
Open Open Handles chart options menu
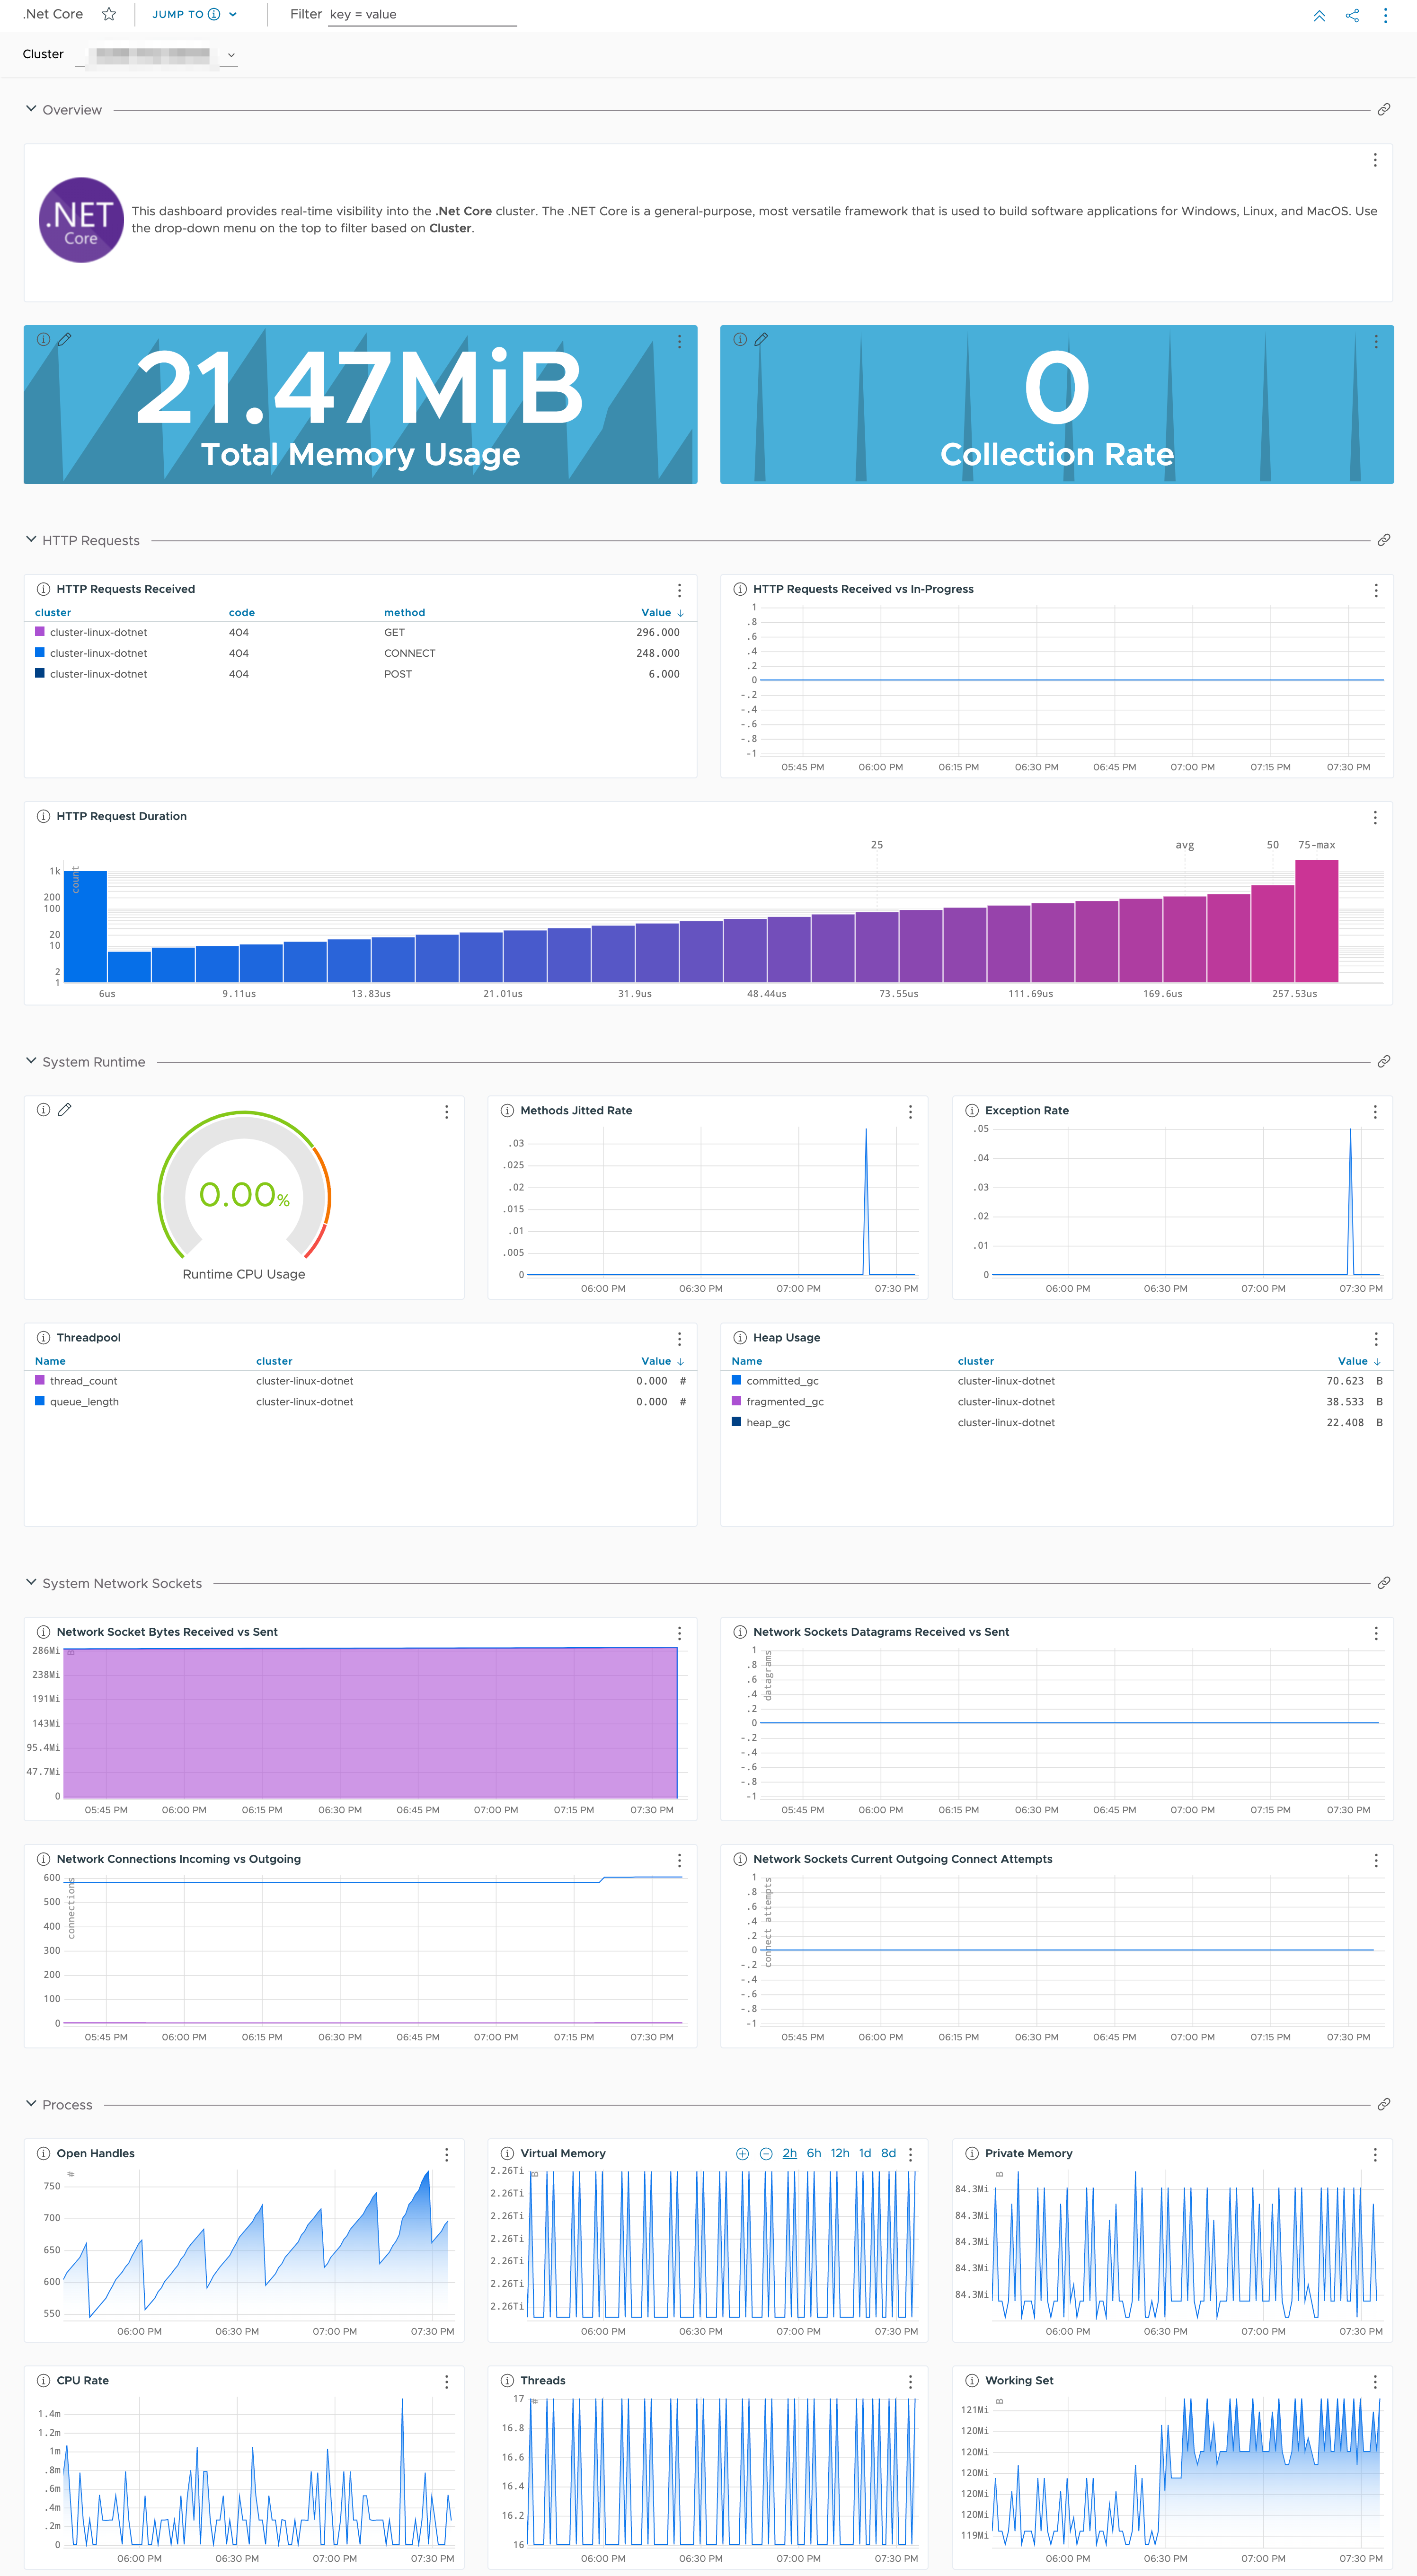coord(446,2154)
